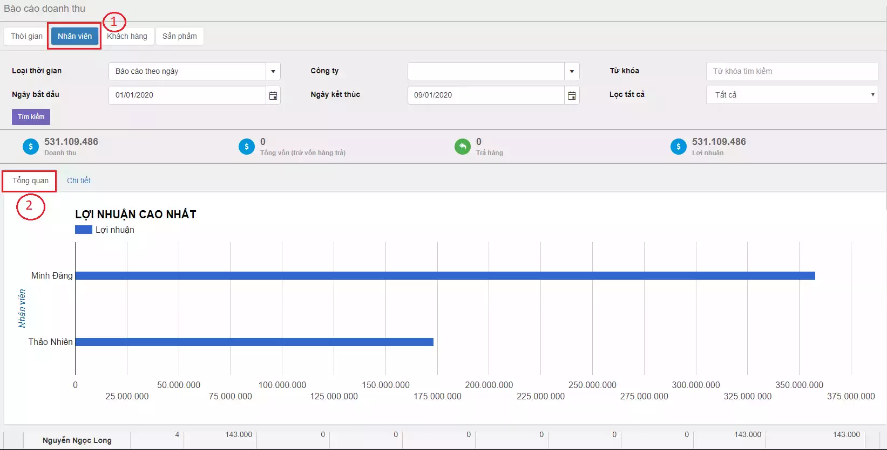Viewport: 887px width, 450px height.
Task: Open the Lọc tất cả dropdown
Action: click(x=792, y=95)
